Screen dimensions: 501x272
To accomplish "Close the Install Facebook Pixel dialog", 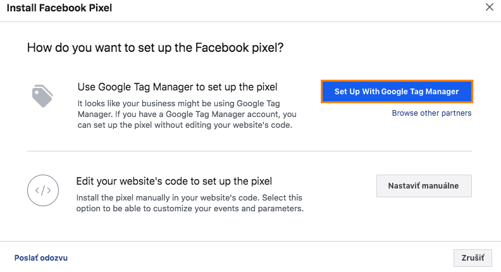I will (x=489, y=8).
